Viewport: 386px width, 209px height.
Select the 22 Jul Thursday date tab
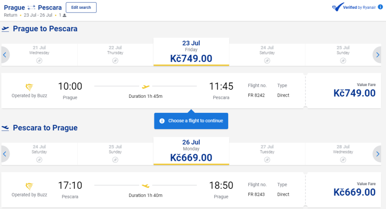tap(115, 52)
